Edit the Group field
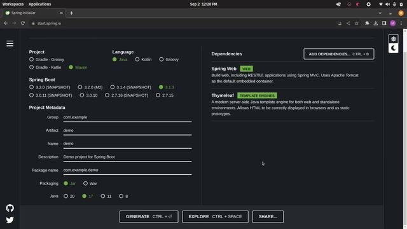 click(x=127, y=117)
